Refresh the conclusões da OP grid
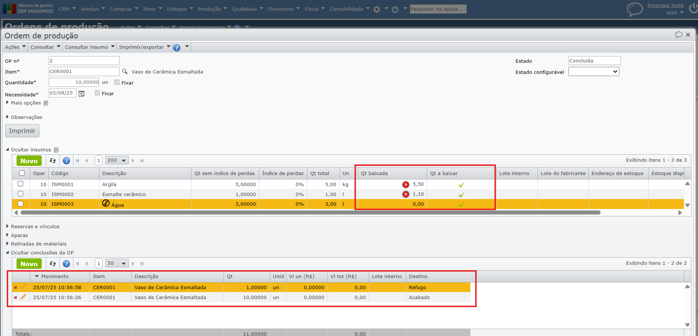 53,264
